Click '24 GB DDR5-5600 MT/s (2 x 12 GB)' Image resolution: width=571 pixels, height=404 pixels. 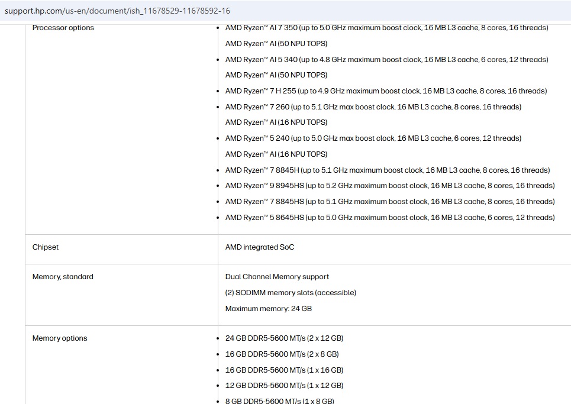click(x=285, y=338)
